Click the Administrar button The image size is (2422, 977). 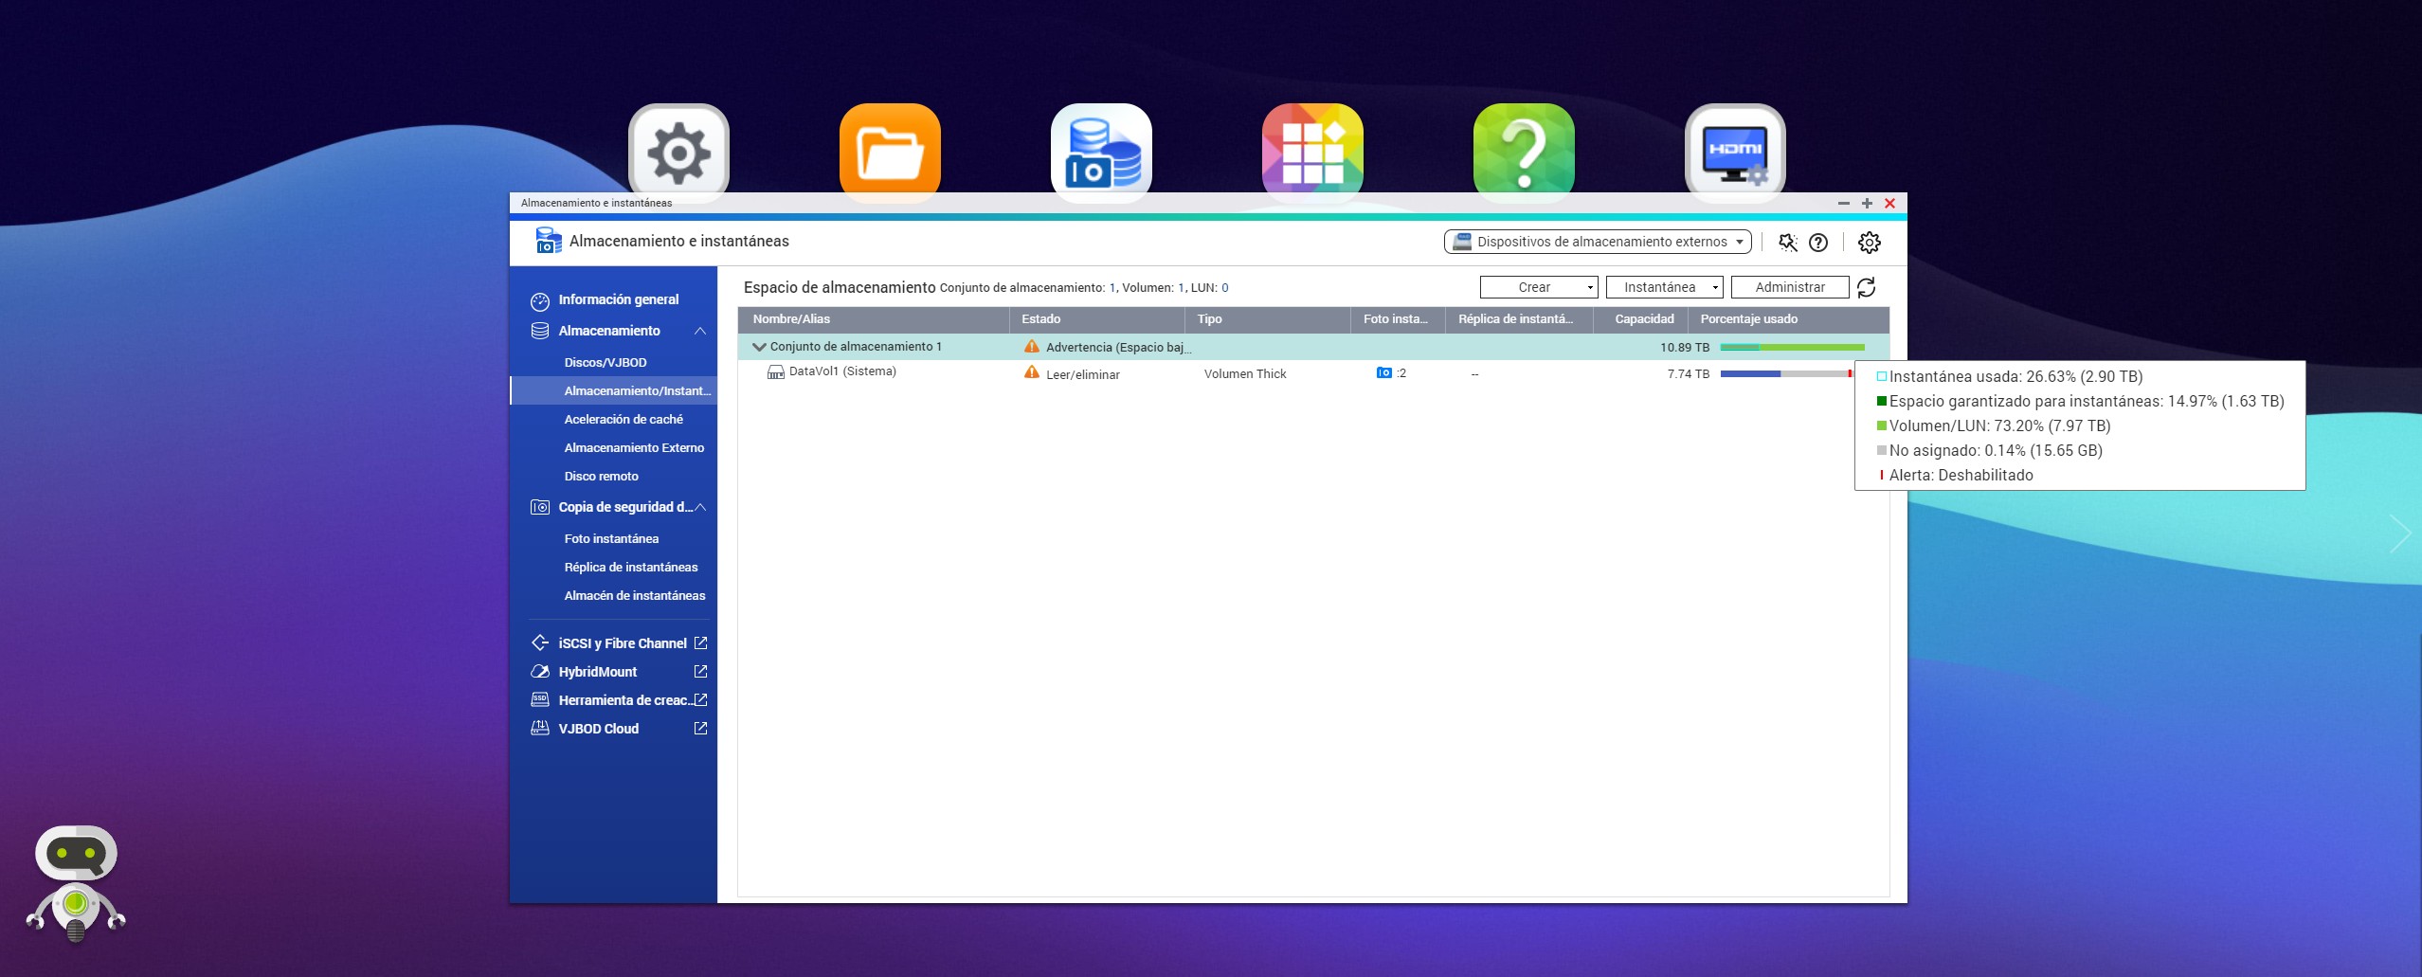1789,287
